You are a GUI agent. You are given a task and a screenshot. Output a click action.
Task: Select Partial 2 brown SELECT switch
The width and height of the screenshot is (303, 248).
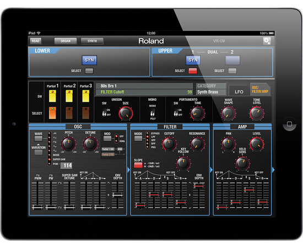[69, 113]
